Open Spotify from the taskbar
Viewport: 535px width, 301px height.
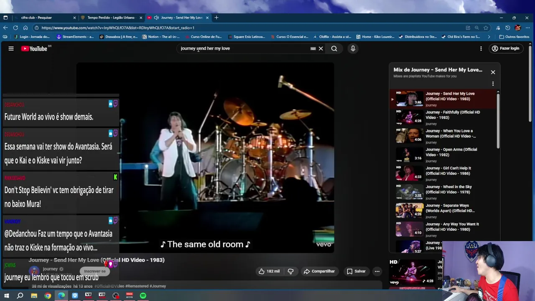pos(143,296)
